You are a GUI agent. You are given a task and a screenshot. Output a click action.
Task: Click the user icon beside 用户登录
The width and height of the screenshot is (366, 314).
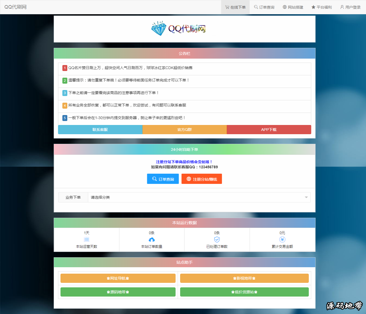[x=342, y=7]
